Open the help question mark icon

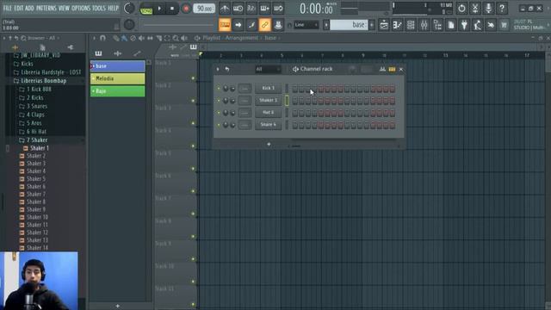pos(502,8)
